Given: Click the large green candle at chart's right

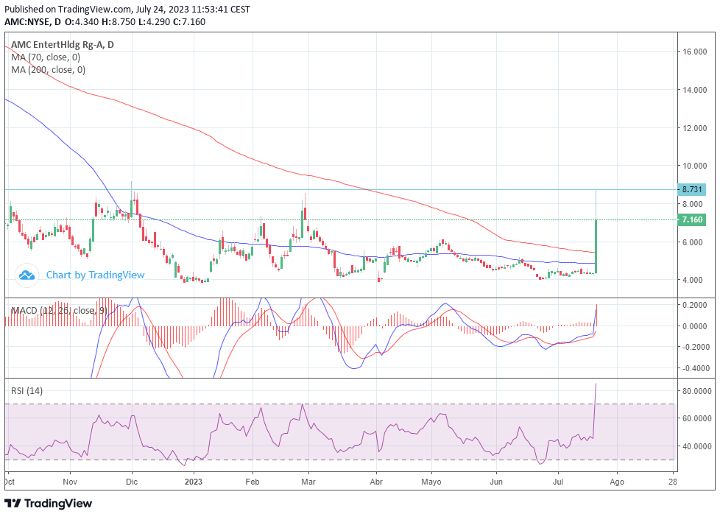Looking at the screenshot, I should 596,246.
